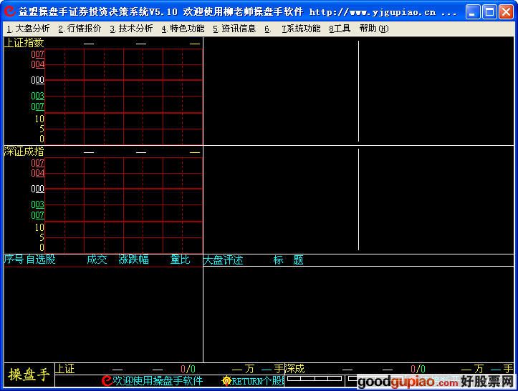
Task: Click the 自选股 column header
Action: point(41,259)
